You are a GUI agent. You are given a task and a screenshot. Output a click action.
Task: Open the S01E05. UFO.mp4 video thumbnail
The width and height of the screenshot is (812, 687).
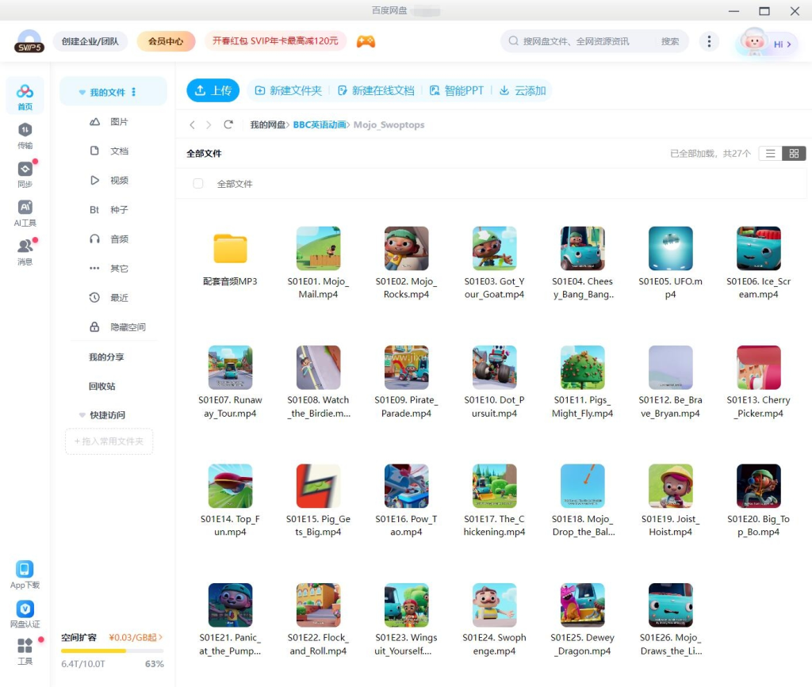click(670, 249)
